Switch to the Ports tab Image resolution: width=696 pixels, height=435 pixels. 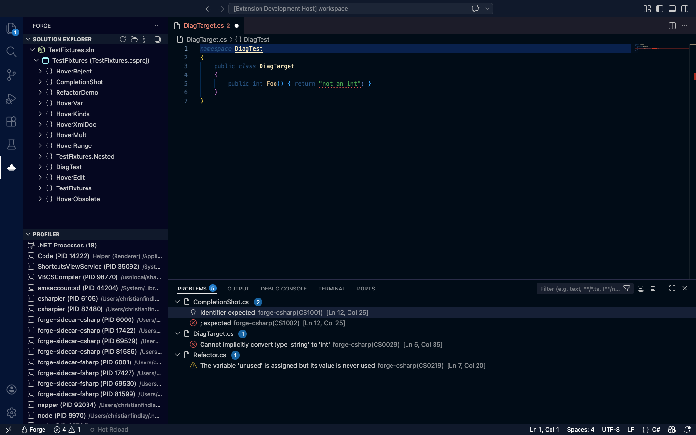366,289
